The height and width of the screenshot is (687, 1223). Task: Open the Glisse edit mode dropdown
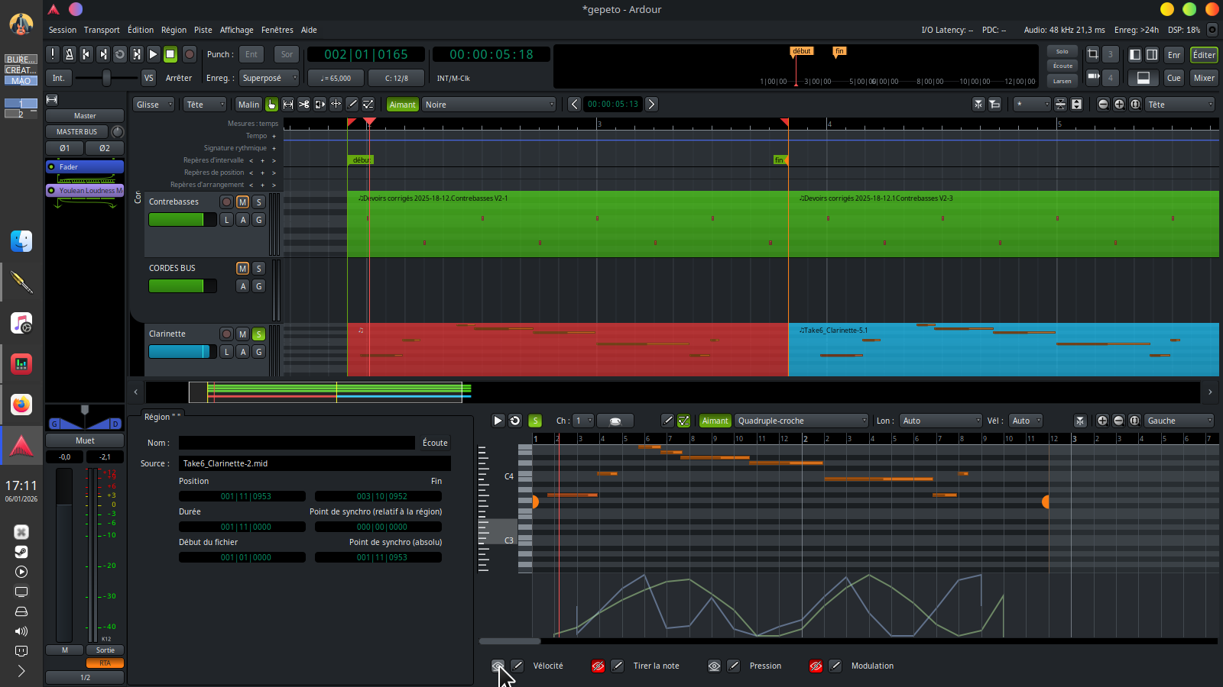pos(154,105)
